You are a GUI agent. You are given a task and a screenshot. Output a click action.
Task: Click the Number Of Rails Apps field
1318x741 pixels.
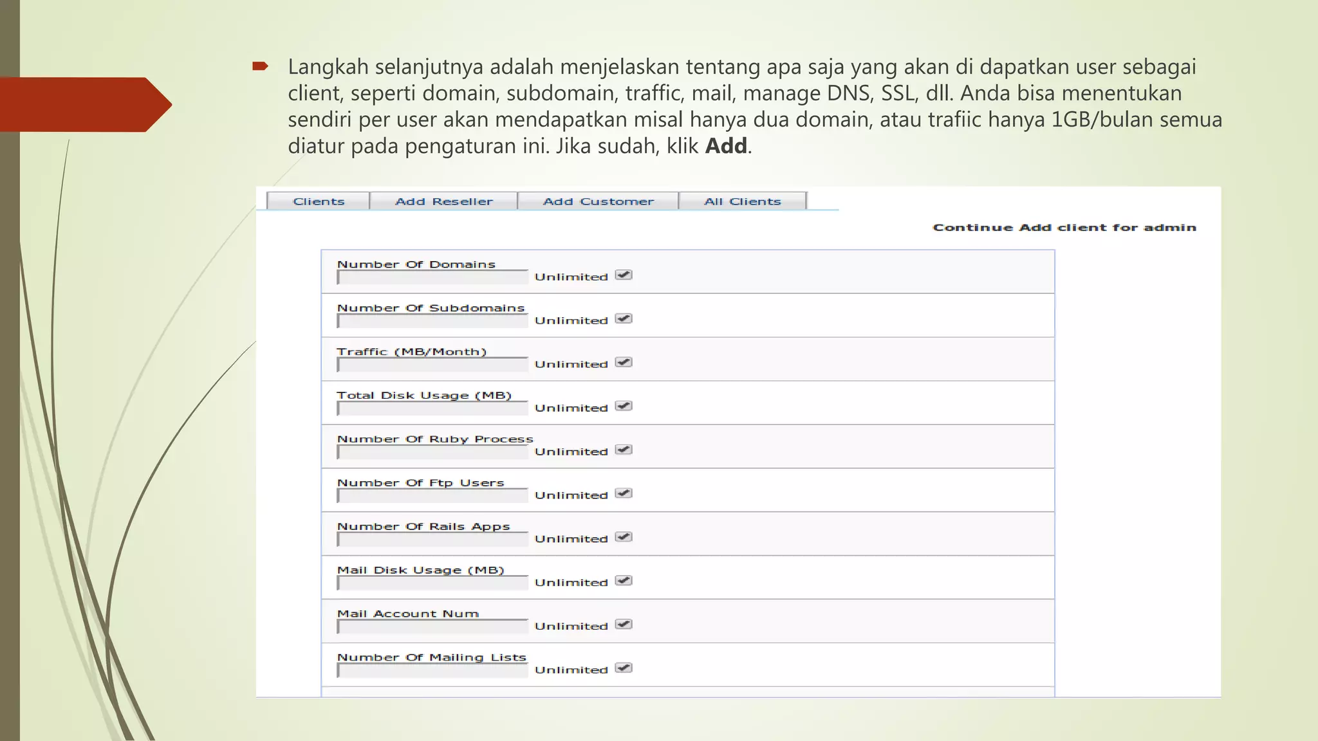tap(432, 540)
